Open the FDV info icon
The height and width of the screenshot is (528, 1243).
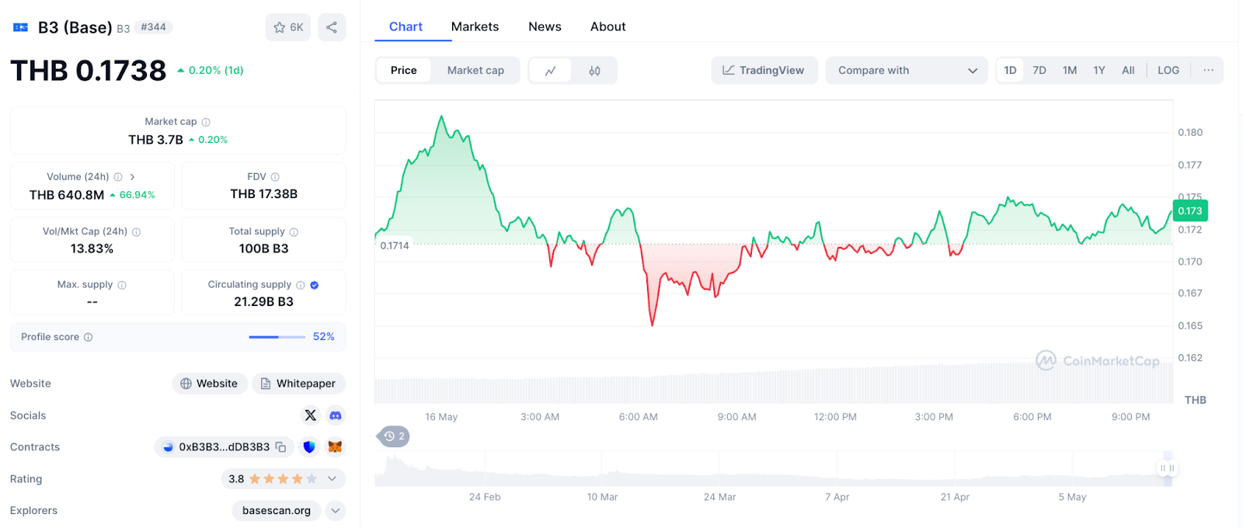coord(275,177)
